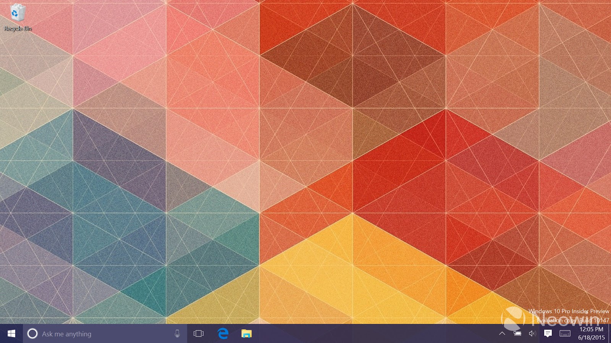
Task: Show hidden system tray icons
Action: [502, 334]
